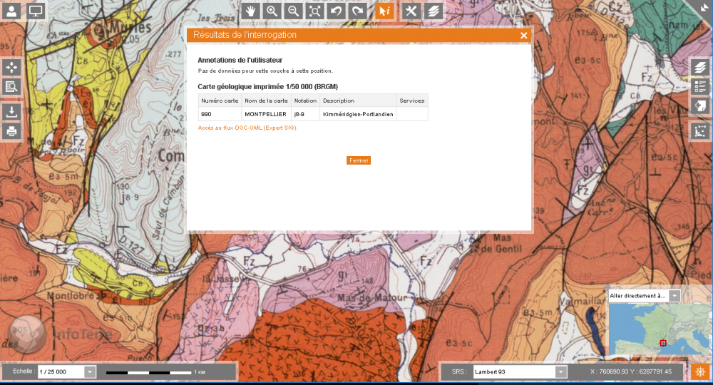Toggle the layers panel on right sidebar
The width and height of the screenshot is (713, 385).
coord(699,67)
